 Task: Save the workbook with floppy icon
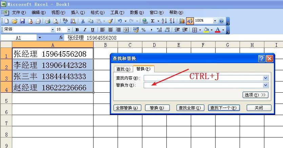pos(22,21)
